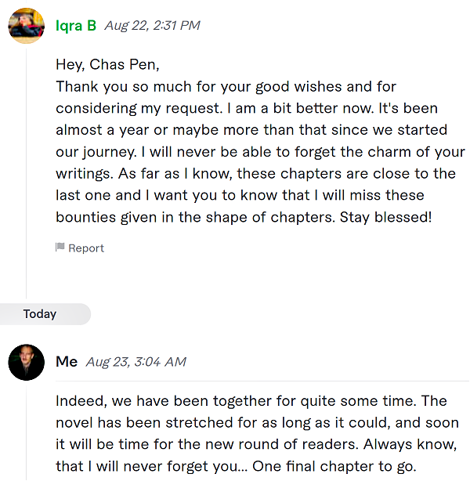The height and width of the screenshot is (481, 470).
Task: Click the line beginning "novel has been stretched"
Action: [257, 423]
